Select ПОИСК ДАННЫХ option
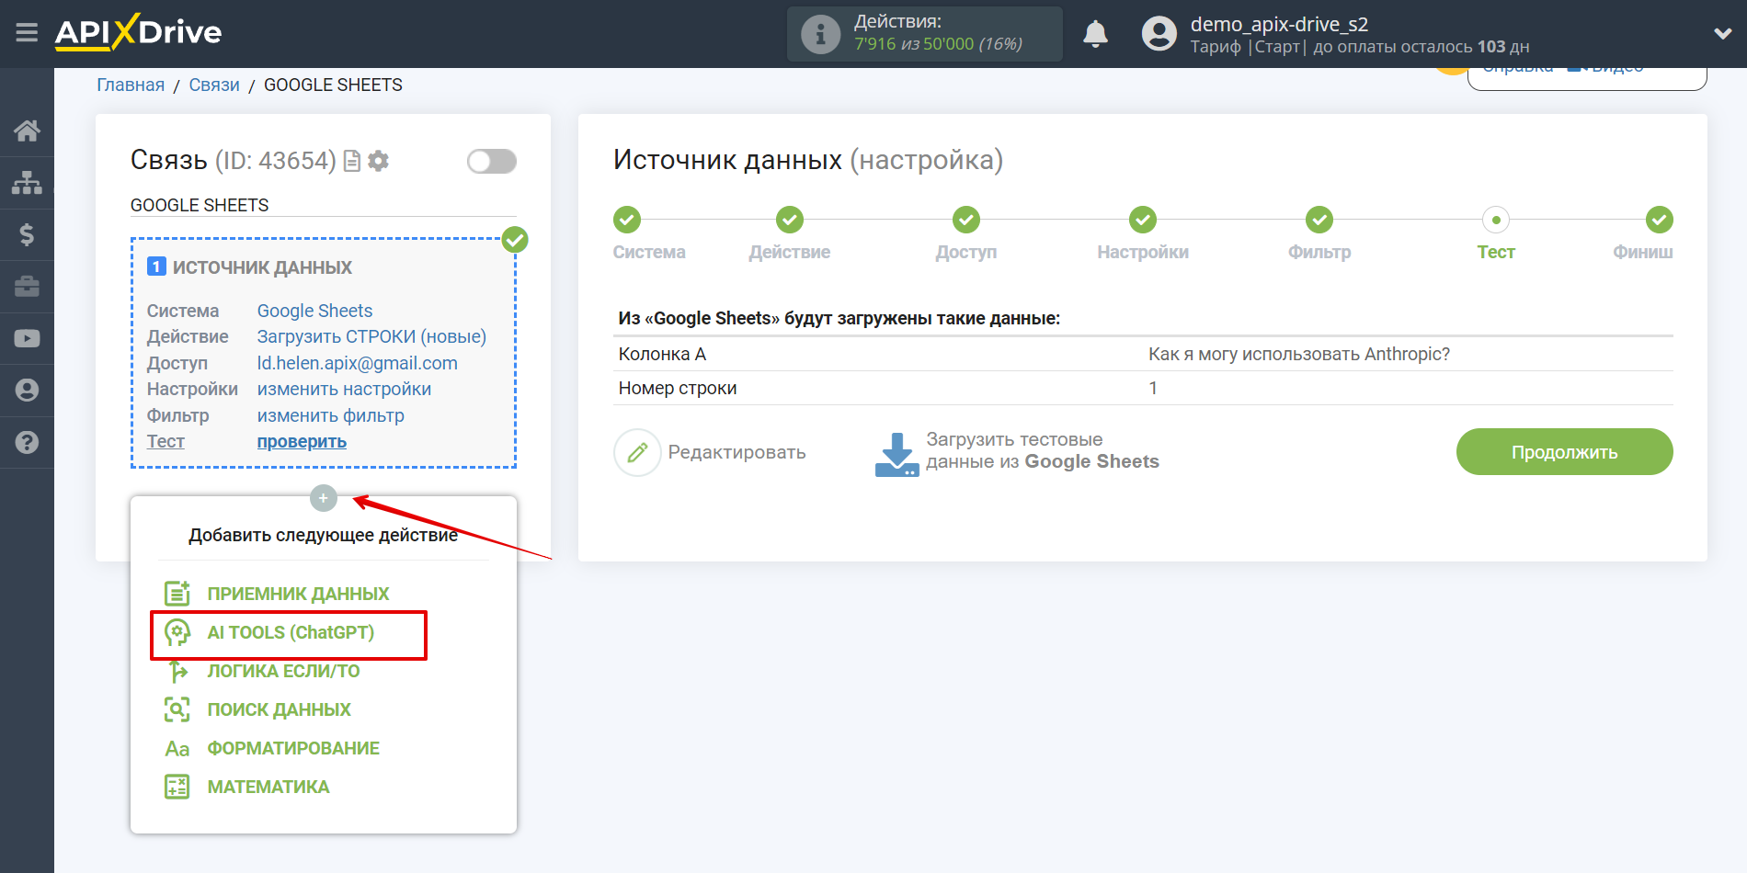The height and width of the screenshot is (873, 1747). click(x=279, y=709)
